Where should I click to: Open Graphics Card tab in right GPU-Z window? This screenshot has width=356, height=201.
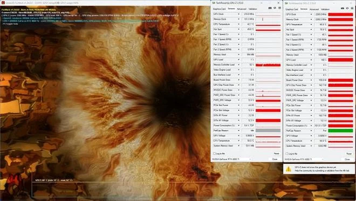[291, 9]
